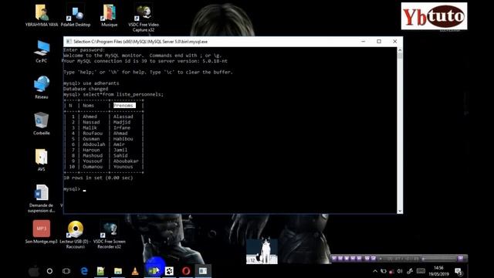Click the name Abdoulah in the table

pos(94,144)
